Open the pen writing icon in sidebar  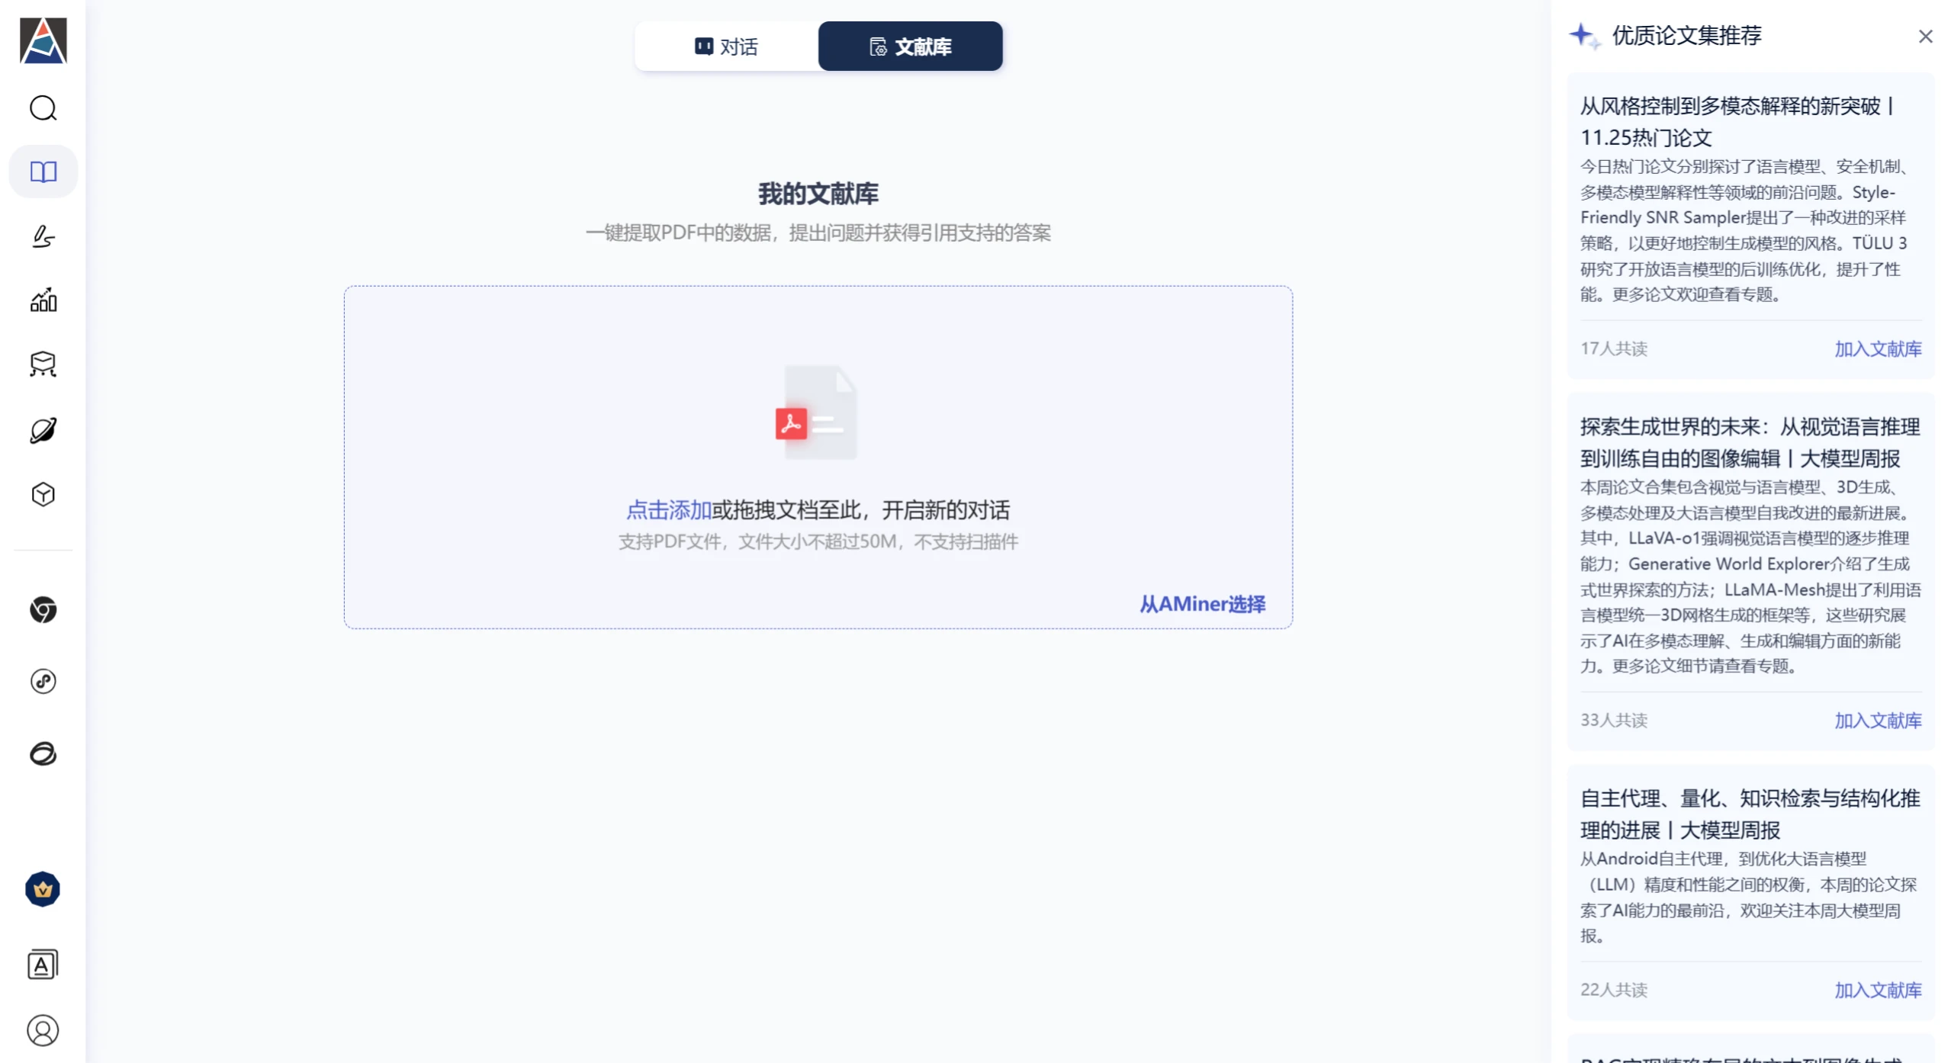(x=43, y=236)
